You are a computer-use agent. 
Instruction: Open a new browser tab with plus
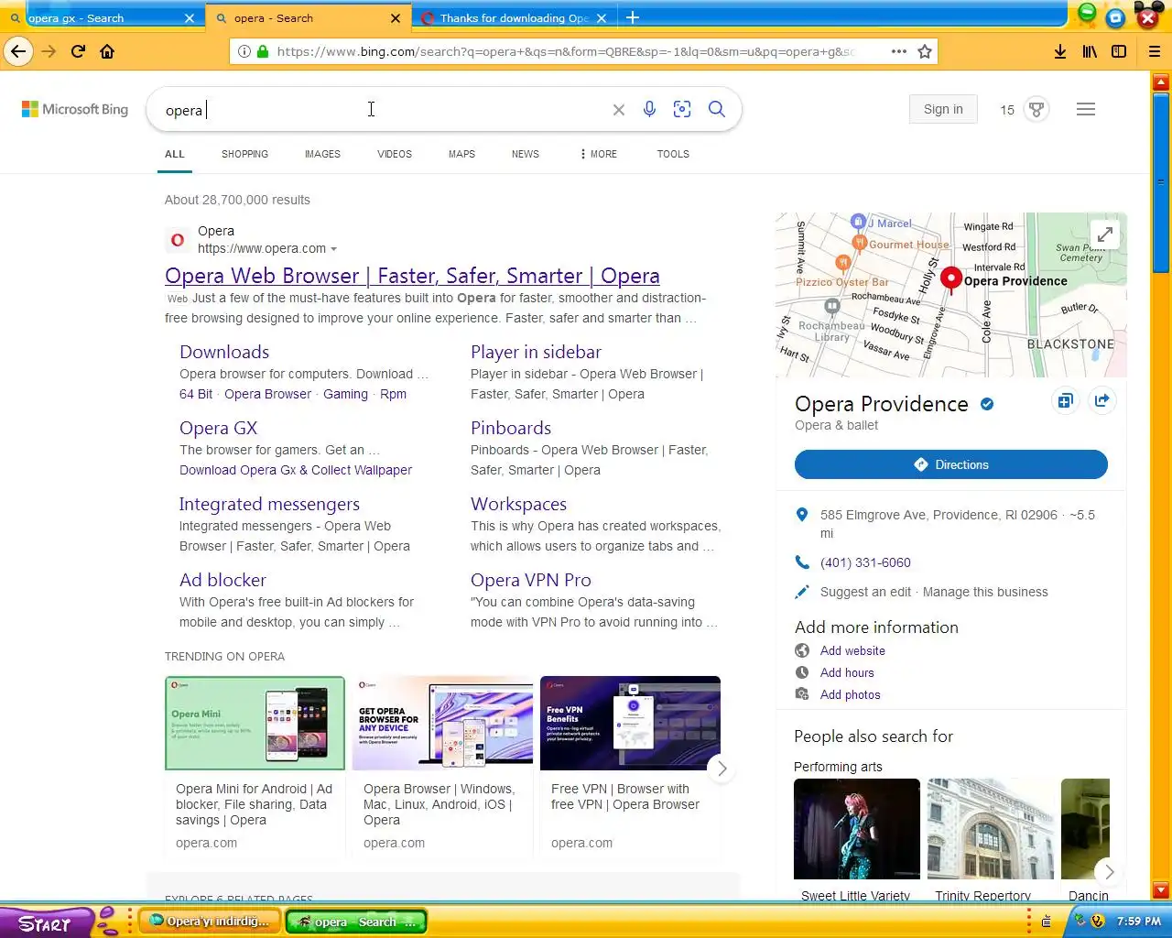[632, 17]
